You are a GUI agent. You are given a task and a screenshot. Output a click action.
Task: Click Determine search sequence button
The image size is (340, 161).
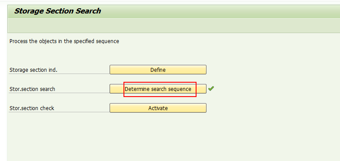tap(158, 89)
